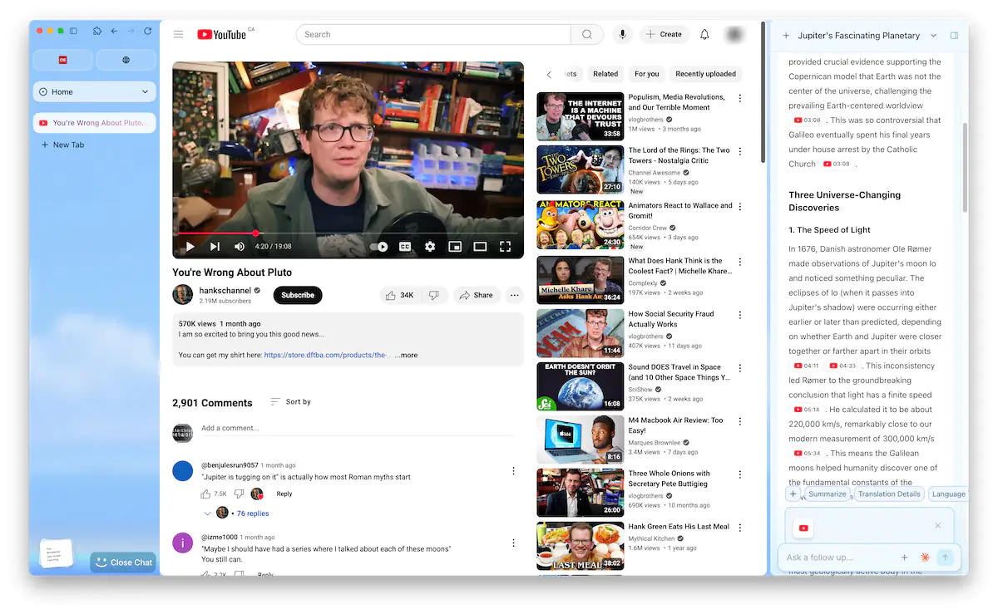Toggle the browser sidebar panel icon
The width and height of the screenshot is (998, 614).
pyautogui.click(x=74, y=31)
